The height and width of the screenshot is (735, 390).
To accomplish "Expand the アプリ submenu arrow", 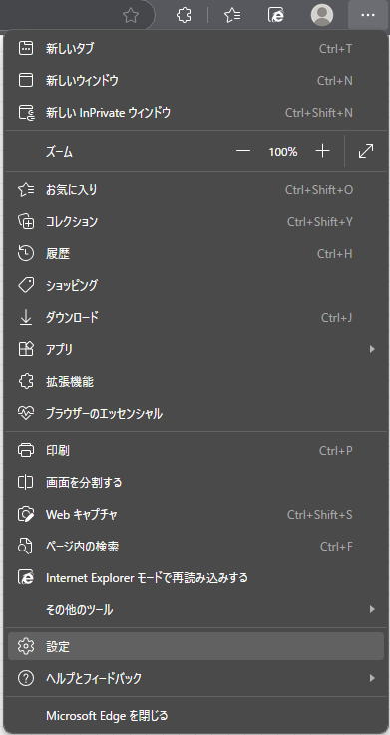I will click(x=372, y=349).
